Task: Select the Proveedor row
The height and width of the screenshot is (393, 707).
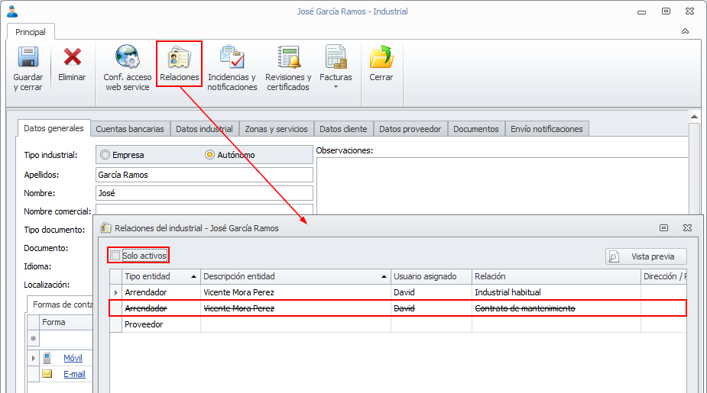Action: (398, 324)
